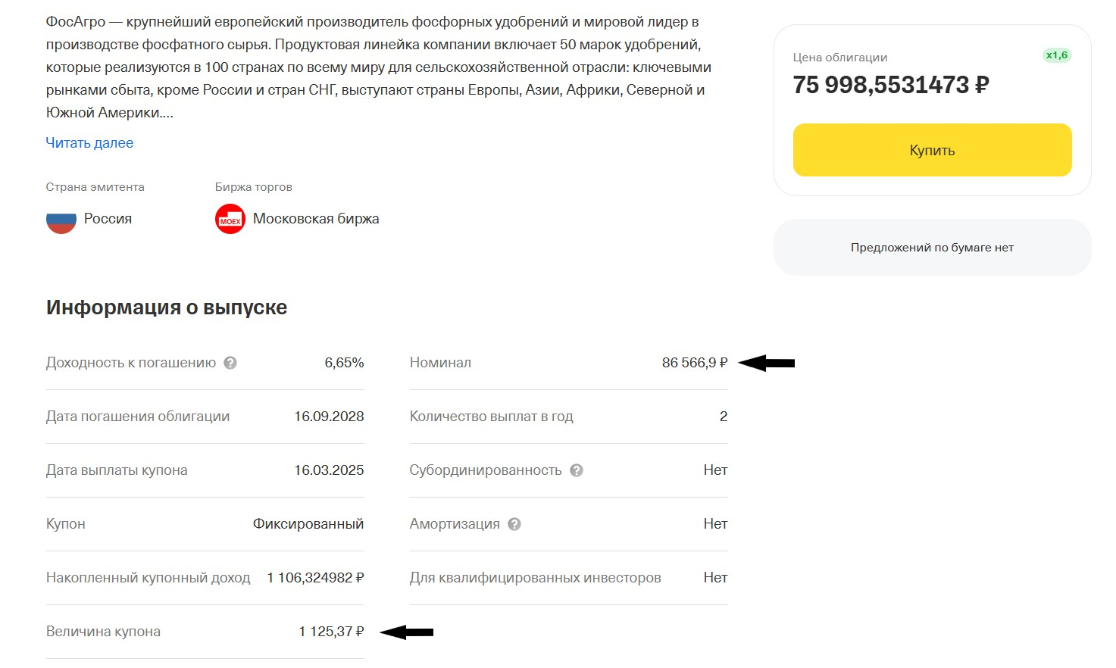
Task: Open the subordination help question icon
Action: point(577,470)
